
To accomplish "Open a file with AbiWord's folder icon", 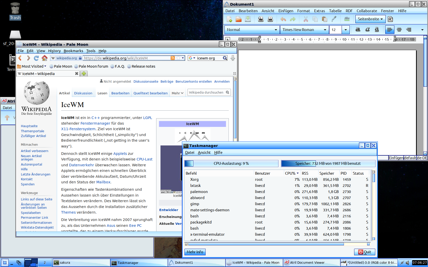I will [x=238, y=19].
